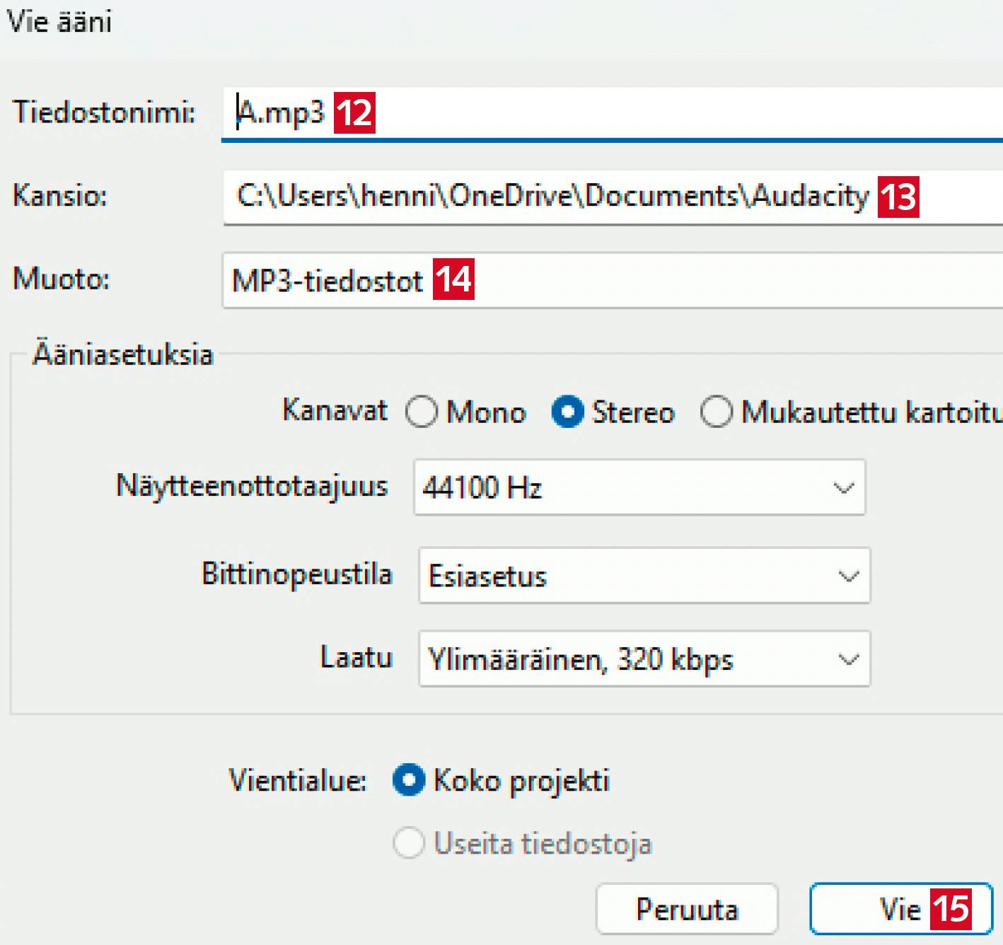Viewport: 1003px width, 945px height.
Task: Click the Vie ääni dialog title
Action: [x=59, y=22]
